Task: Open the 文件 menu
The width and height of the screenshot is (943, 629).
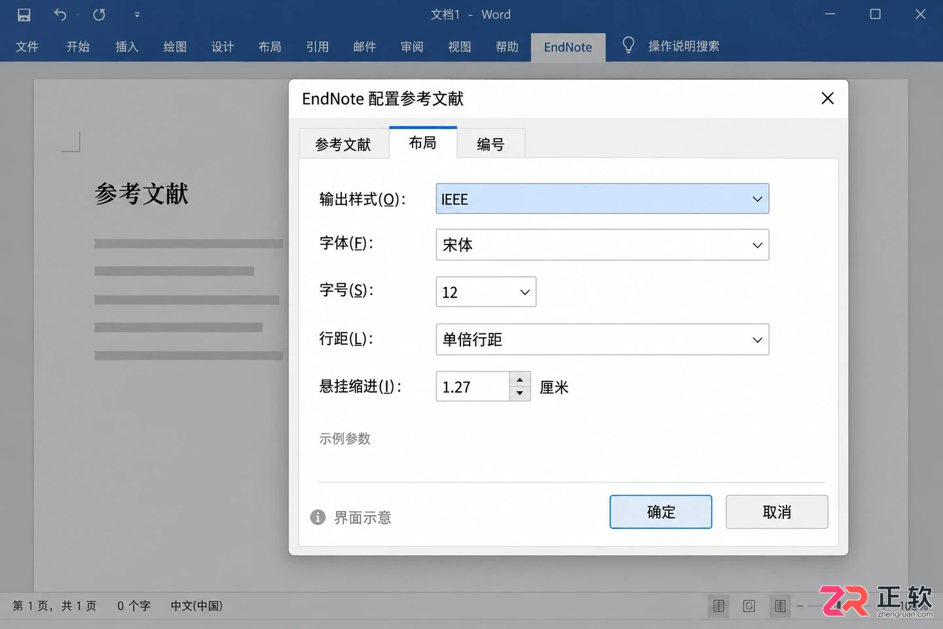Action: point(27,47)
